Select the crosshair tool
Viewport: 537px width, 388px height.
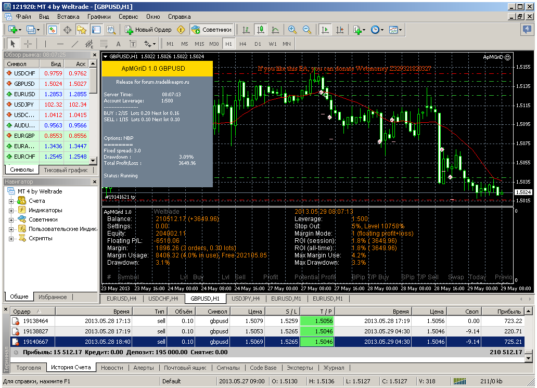28,44
